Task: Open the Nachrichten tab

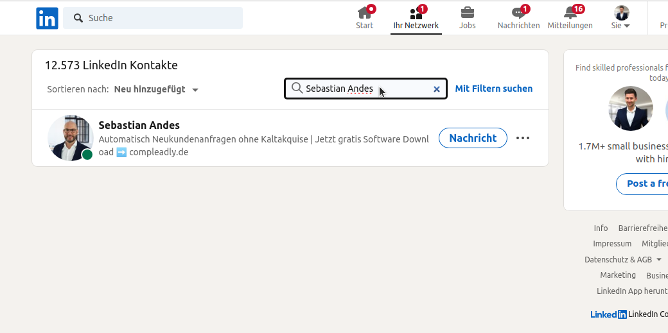Action: click(518, 18)
